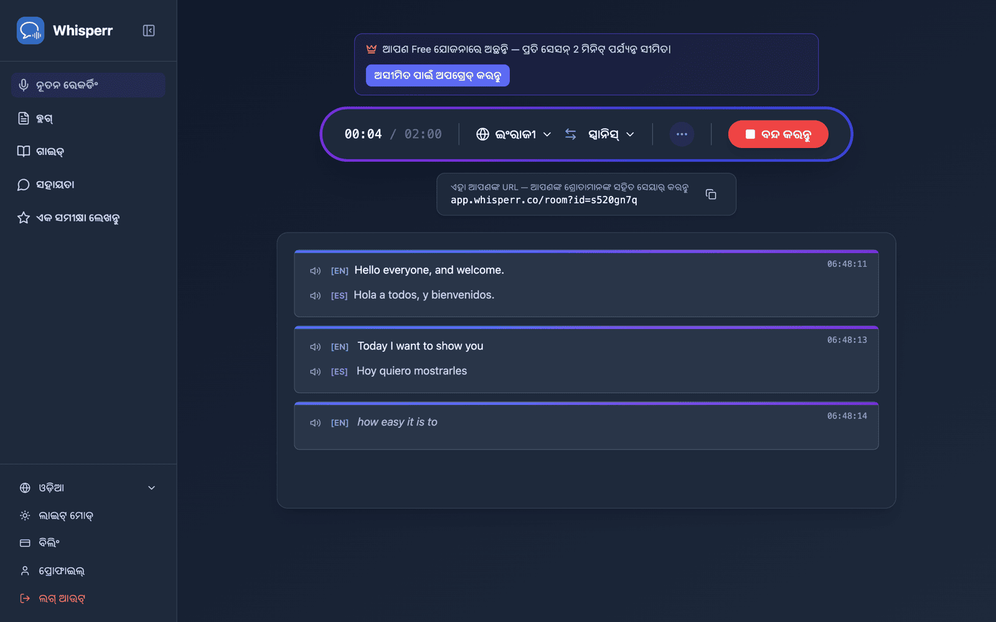The width and height of the screenshot is (996, 622).
Task: Open the help chat page
Action: [x=88, y=185]
